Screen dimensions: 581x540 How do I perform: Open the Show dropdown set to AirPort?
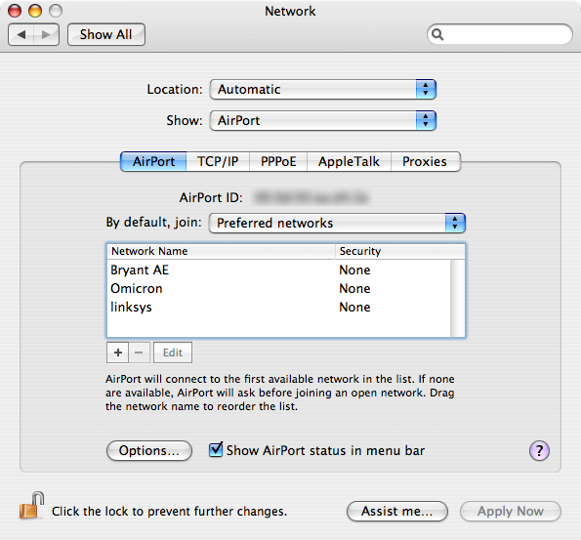click(323, 120)
